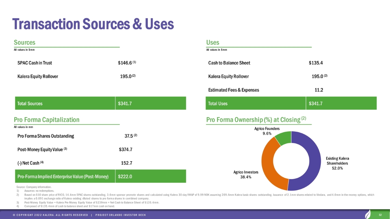390x219 pixels.
Task: Click the slide page number 32
Action: coord(381,215)
